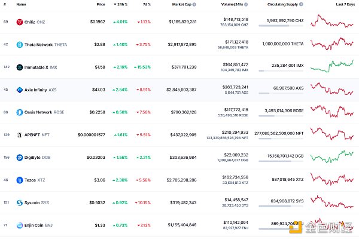Open the APENFT NFT coin page

point(37,135)
